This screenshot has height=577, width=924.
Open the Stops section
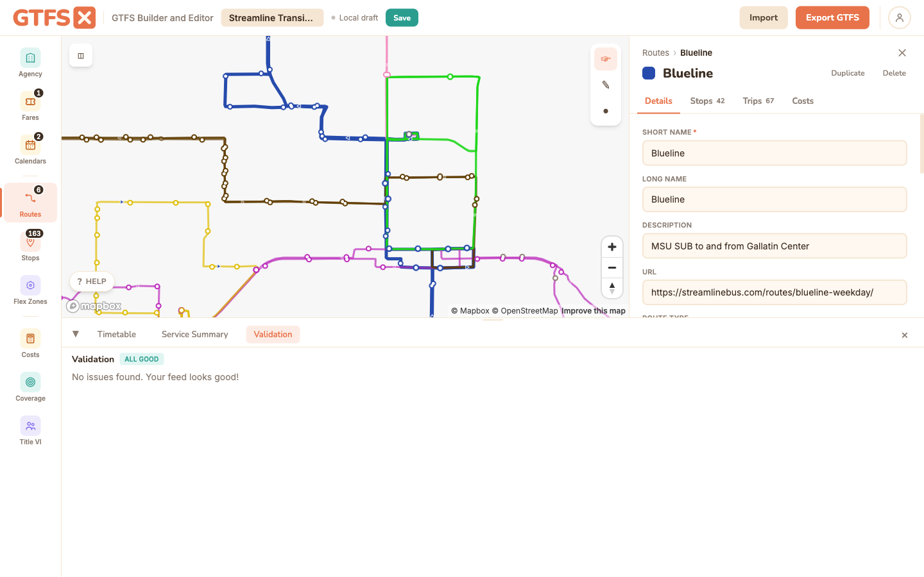[x=30, y=247]
